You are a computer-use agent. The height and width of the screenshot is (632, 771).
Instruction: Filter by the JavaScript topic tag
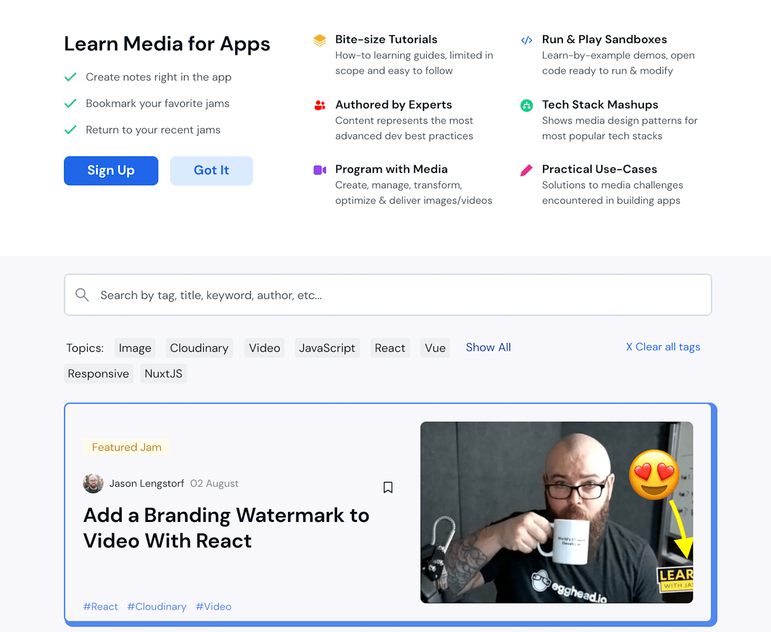tap(327, 348)
